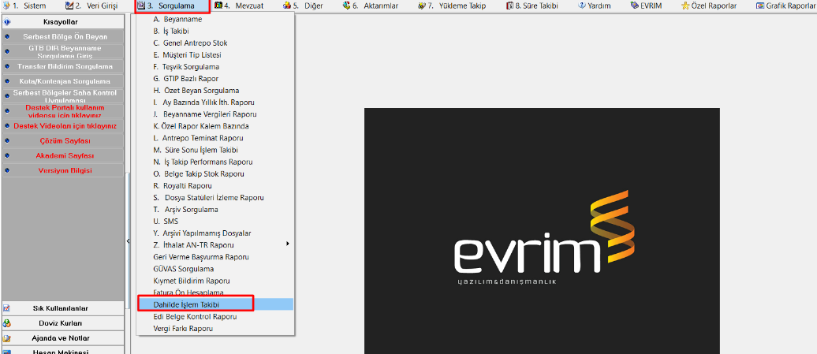The width and height of the screenshot is (817, 354).
Task: Click the Yardım help icon
Action: [x=581, y=6]
